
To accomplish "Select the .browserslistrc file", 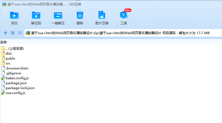I will click(15, 68).
